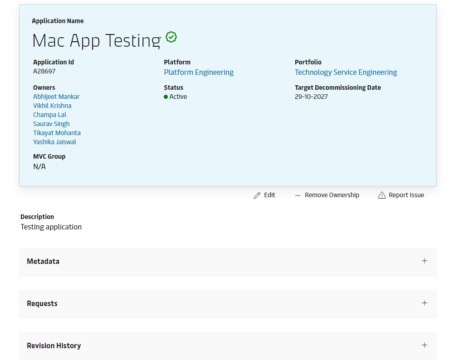Click the Platform label

177,62
